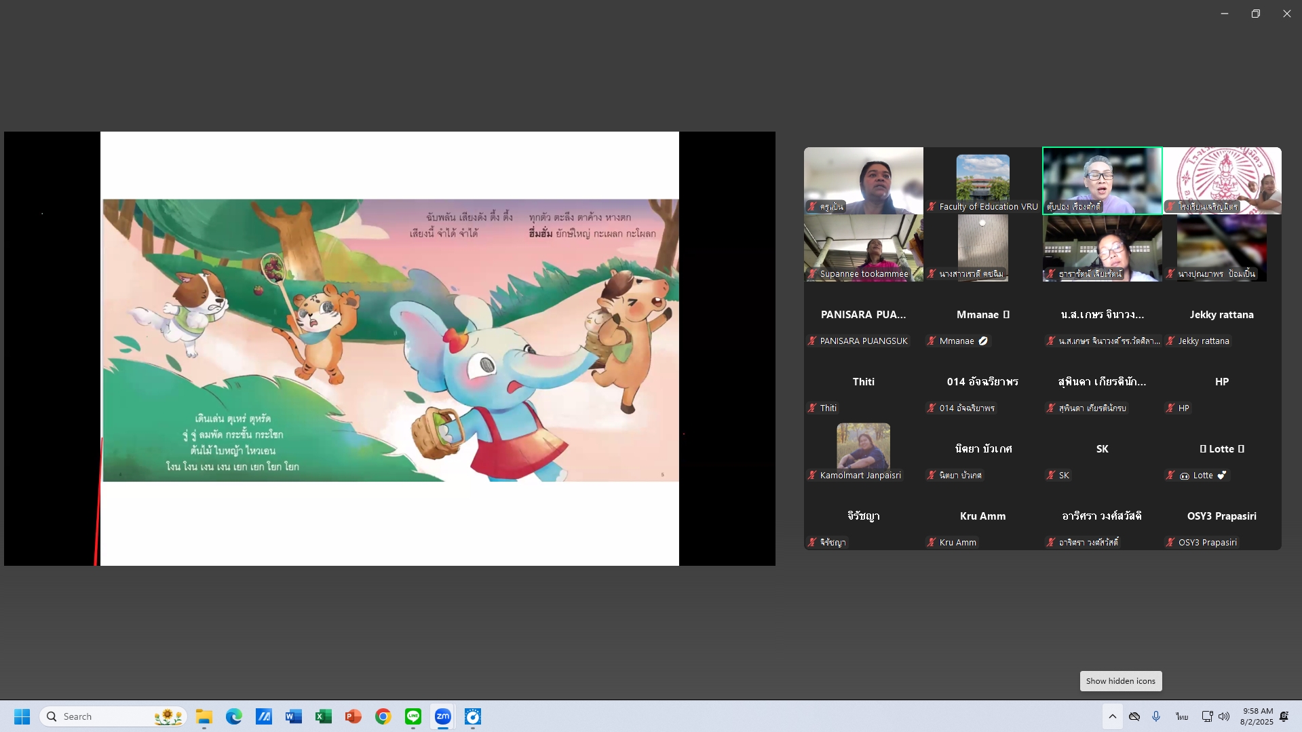The height and width of the screenshot is (732, 1302).
Task: Open Zoom from the taskbar
Action: pyautogui.click(x=442, y=716)
